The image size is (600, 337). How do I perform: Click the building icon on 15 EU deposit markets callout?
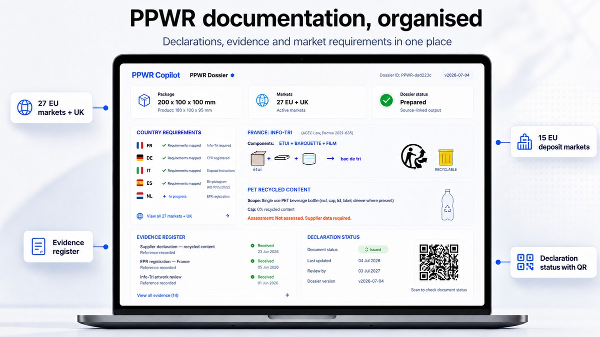pyautogui.click(x=524, y=142)
